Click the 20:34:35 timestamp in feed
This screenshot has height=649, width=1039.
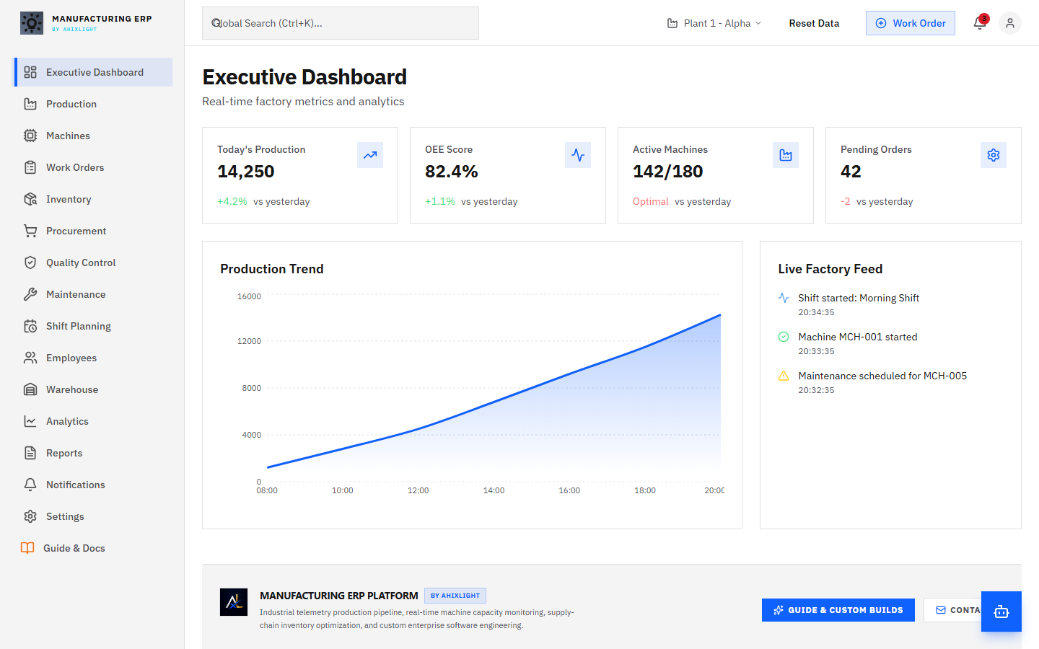[x=816, y=312]
